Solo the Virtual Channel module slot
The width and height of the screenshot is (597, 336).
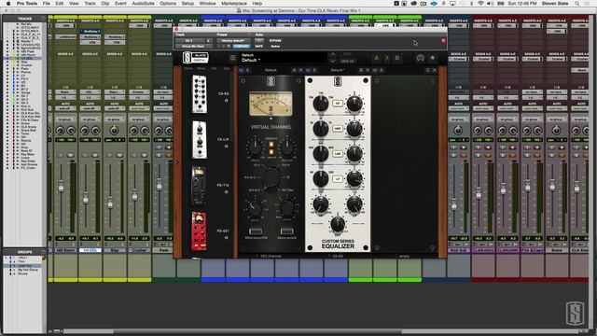tap(247, 70)
